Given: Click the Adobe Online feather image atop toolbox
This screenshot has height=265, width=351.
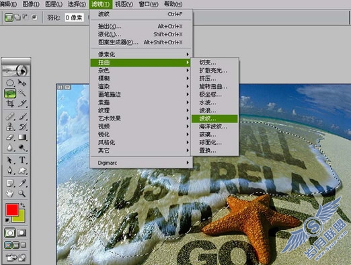Looking at the screenshot, I should pos(15,71).
